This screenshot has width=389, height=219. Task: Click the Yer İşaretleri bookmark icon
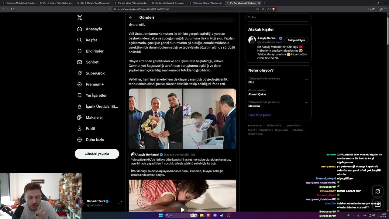pos(80,95)
